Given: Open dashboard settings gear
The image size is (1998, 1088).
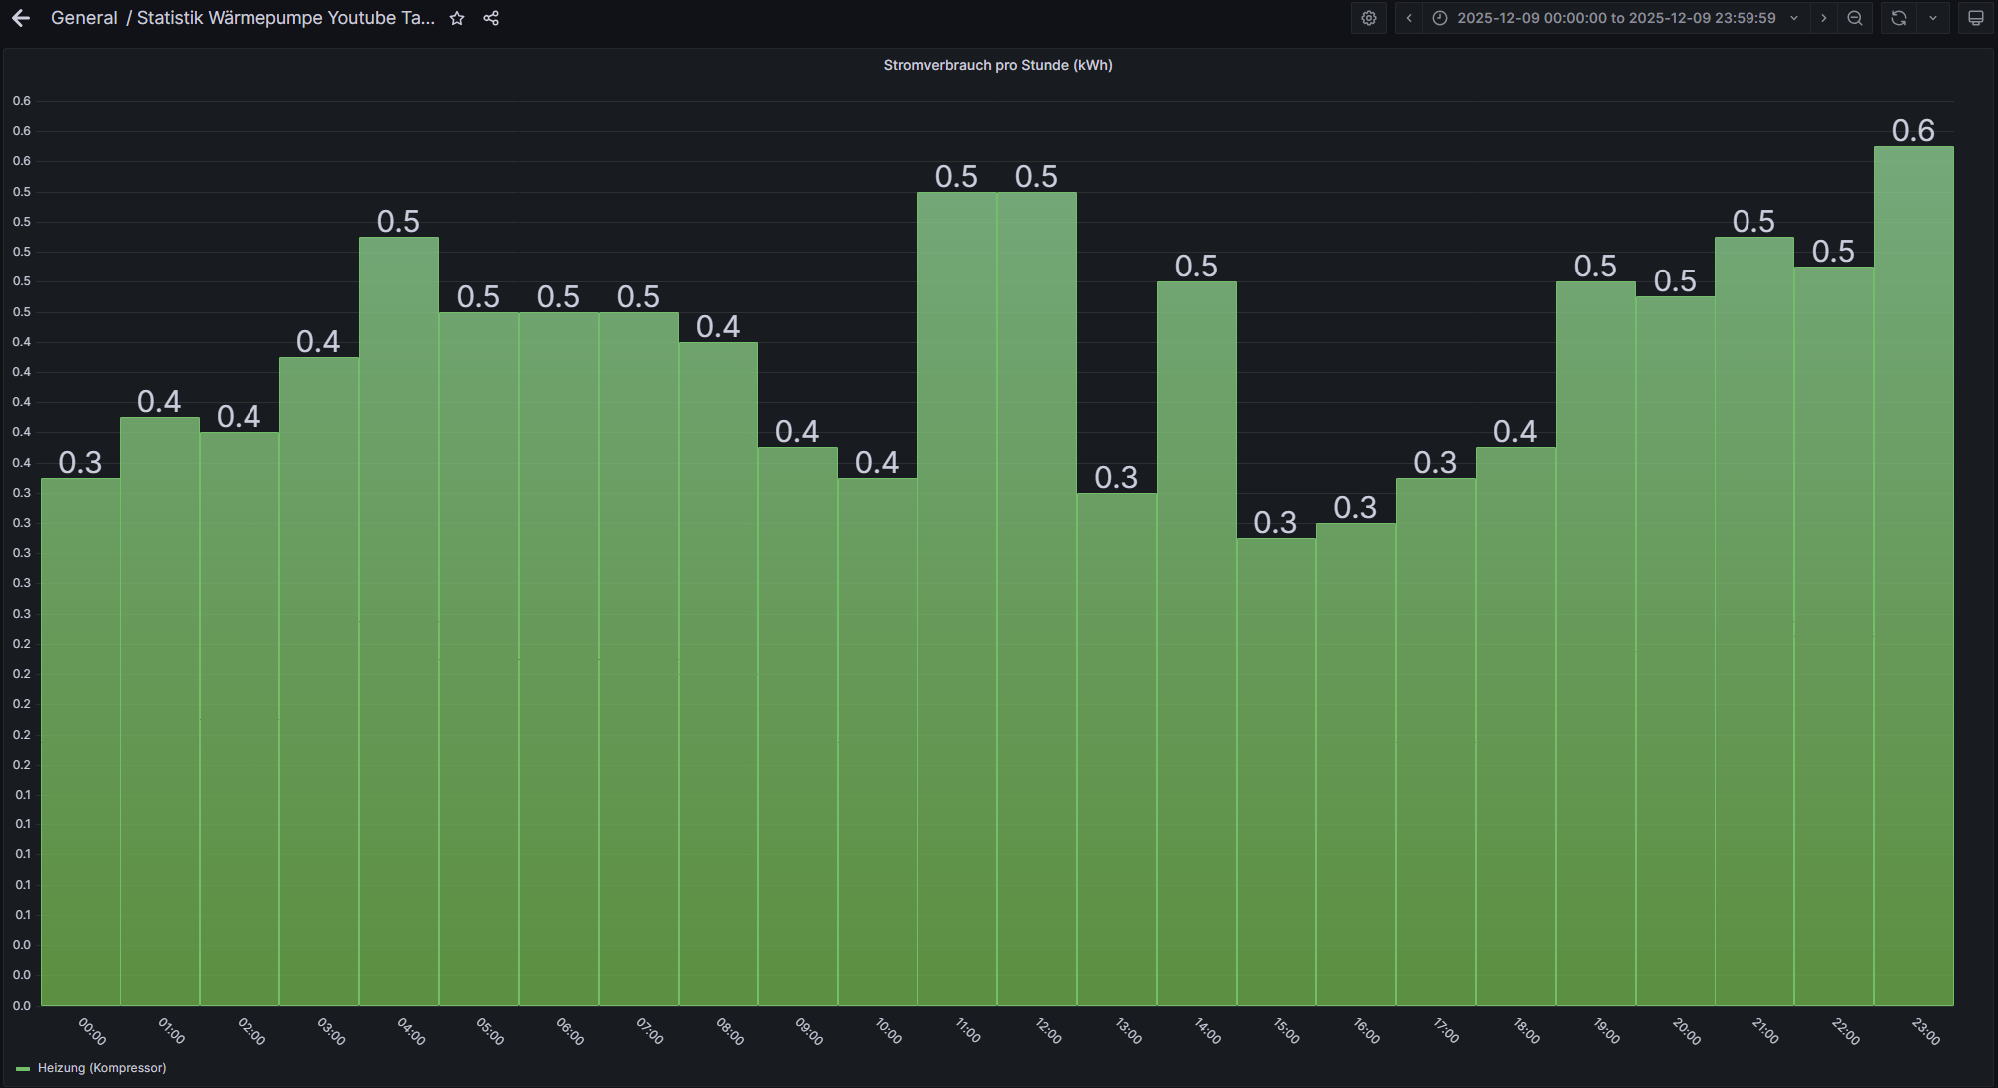Looking at the screenshot, I should point(1369,18).
